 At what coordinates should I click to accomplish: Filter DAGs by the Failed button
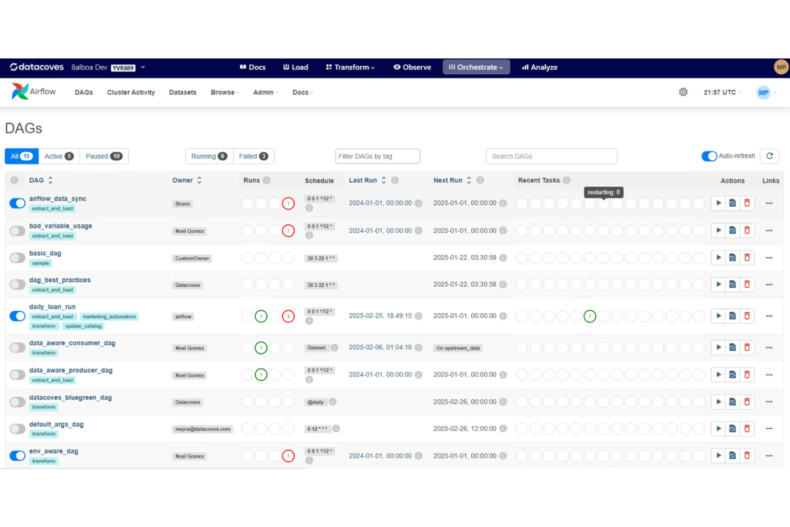tap(253, 156)
